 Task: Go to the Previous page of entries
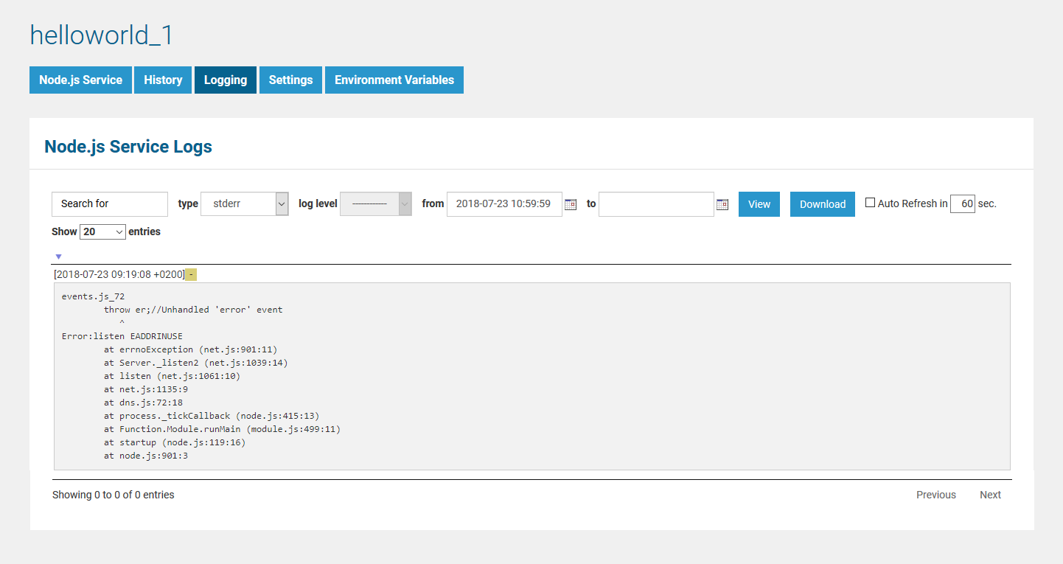(935, 495)
